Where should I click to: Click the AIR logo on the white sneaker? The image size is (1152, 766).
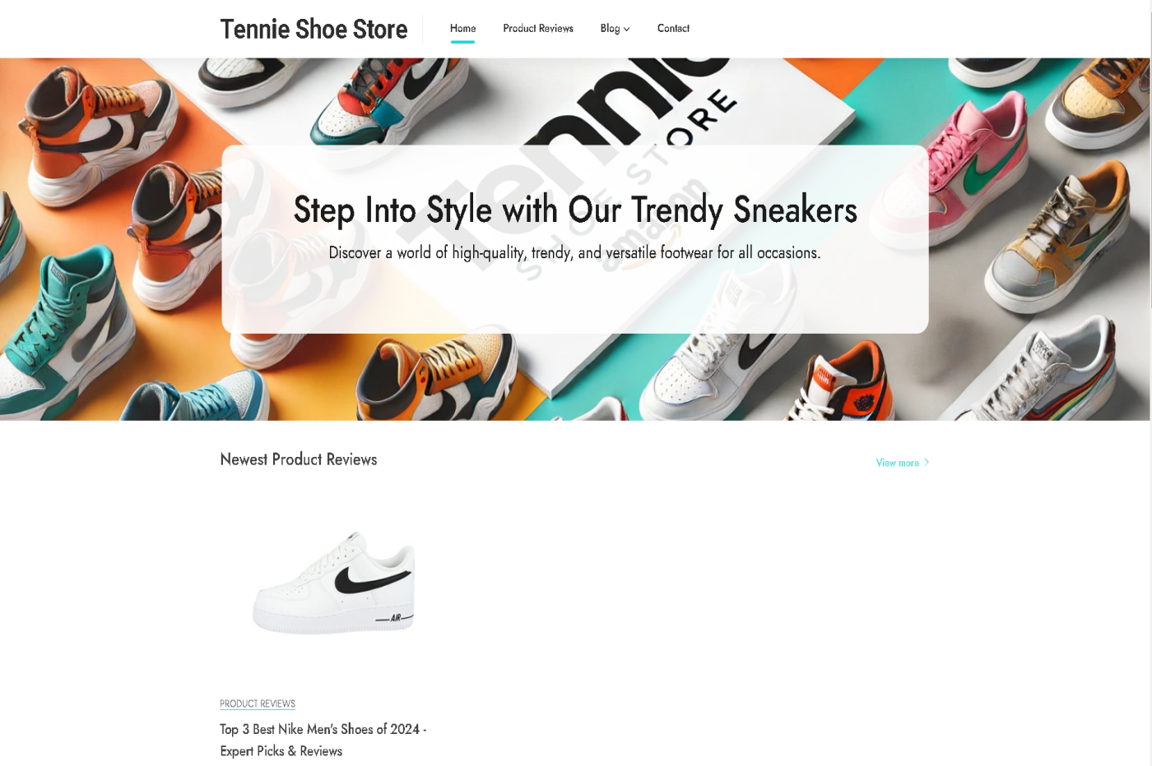(393, 617)
